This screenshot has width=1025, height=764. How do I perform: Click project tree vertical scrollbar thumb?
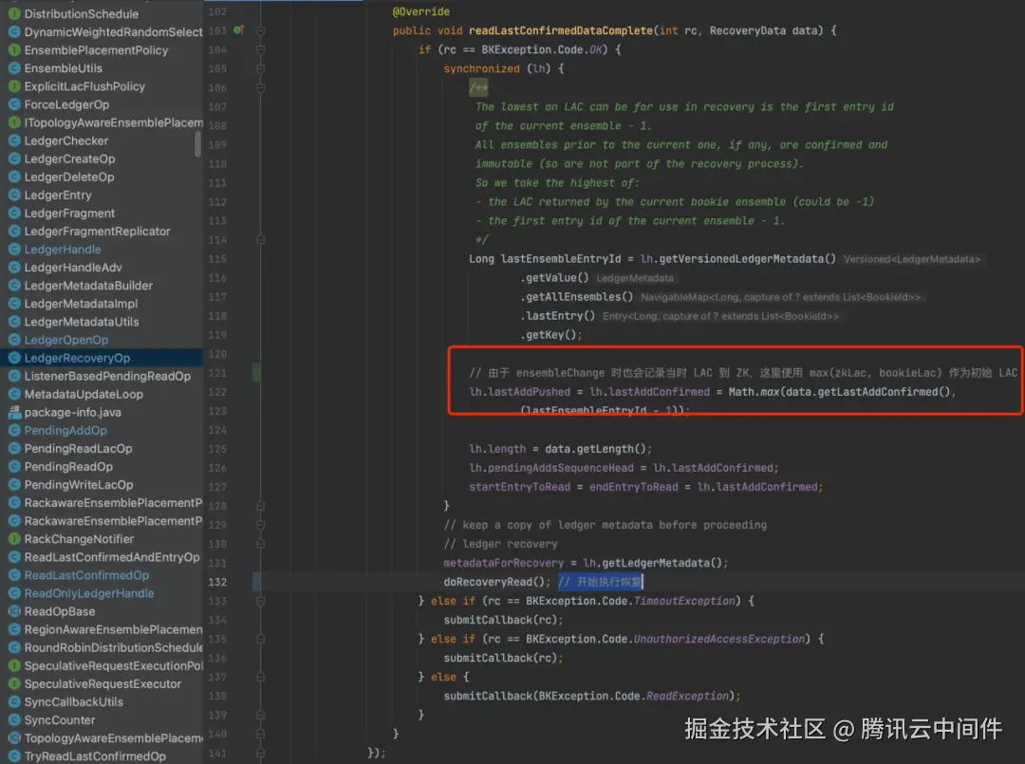click(198, 144)
